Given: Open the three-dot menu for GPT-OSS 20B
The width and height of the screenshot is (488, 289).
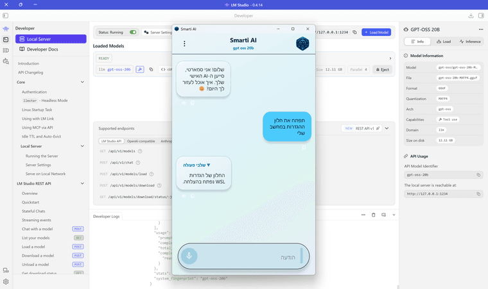Looking at the screenshot, I should (481, 29).
